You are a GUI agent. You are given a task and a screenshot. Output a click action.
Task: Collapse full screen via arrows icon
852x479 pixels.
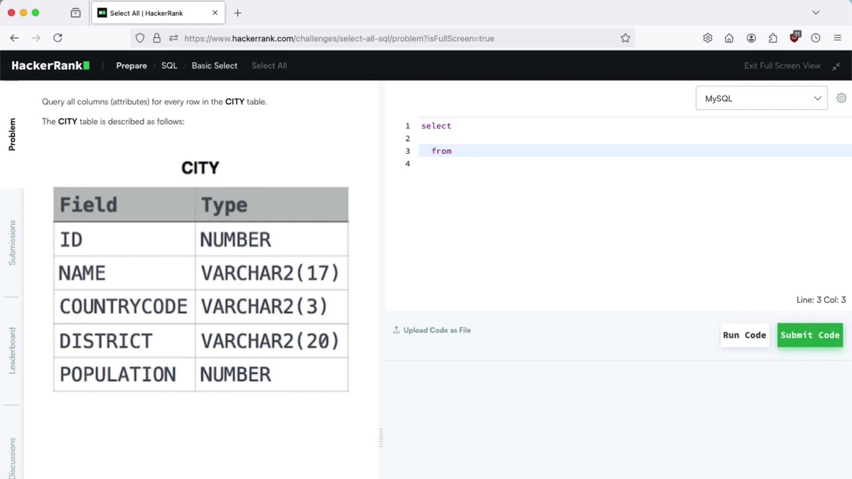pos(836,66)
